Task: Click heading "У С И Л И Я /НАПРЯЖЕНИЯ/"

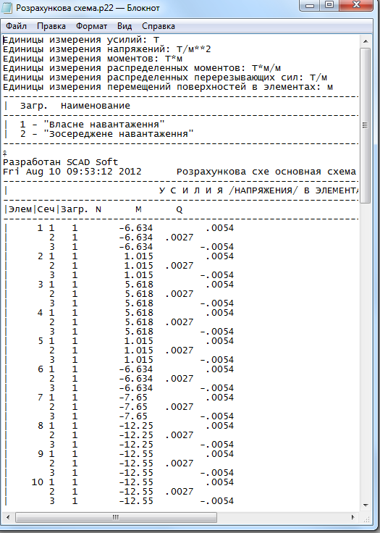Action: click(x=228, y=190)
